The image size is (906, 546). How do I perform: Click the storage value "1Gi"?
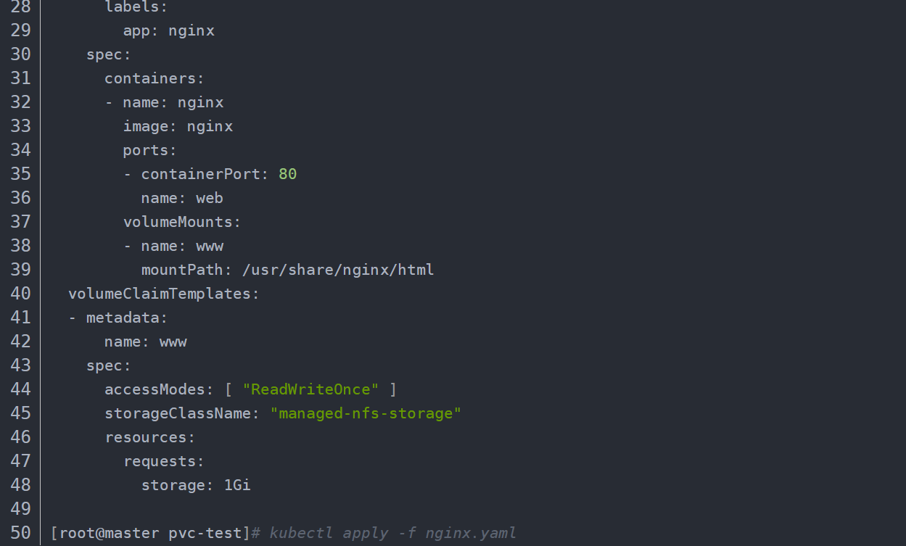(x=237, y=485)
